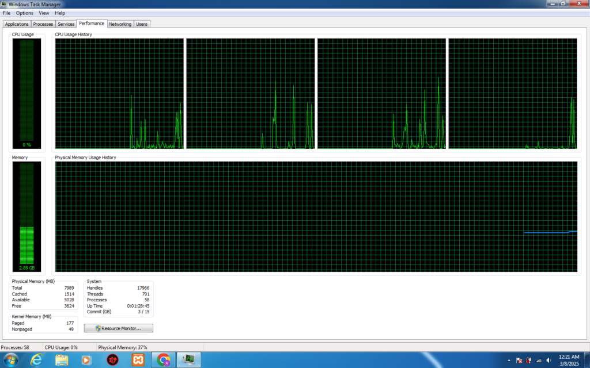This screenshot has height=368, width=590.
Task: Switch to the Users tab
Action: (142, 24)
